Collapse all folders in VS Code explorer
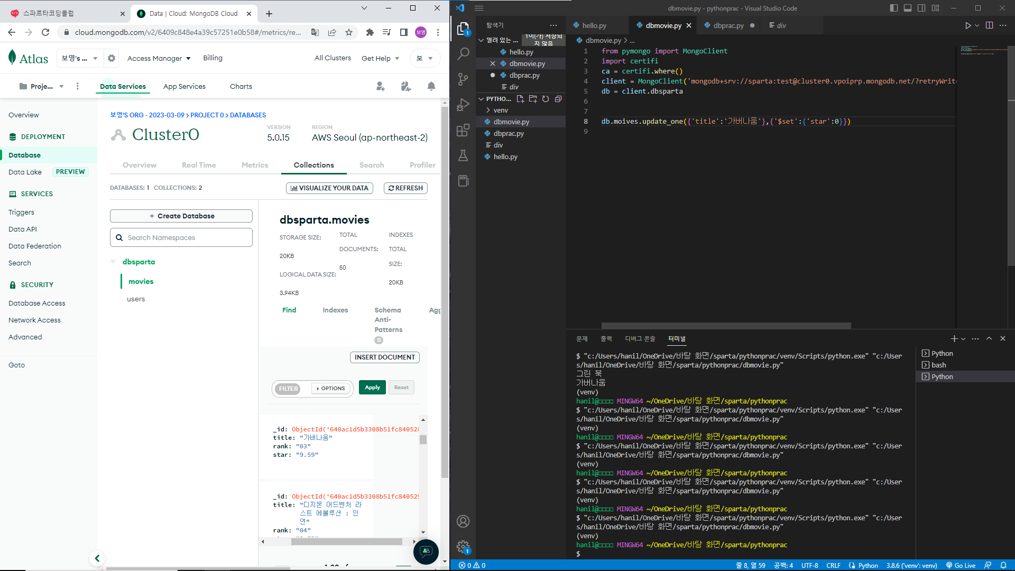Image resolution: width=1015 pixels, height=571 pixels. tap(558, 99)
